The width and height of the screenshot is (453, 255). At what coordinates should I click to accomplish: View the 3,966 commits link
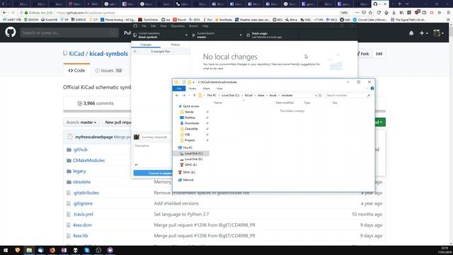pos(96,103)
